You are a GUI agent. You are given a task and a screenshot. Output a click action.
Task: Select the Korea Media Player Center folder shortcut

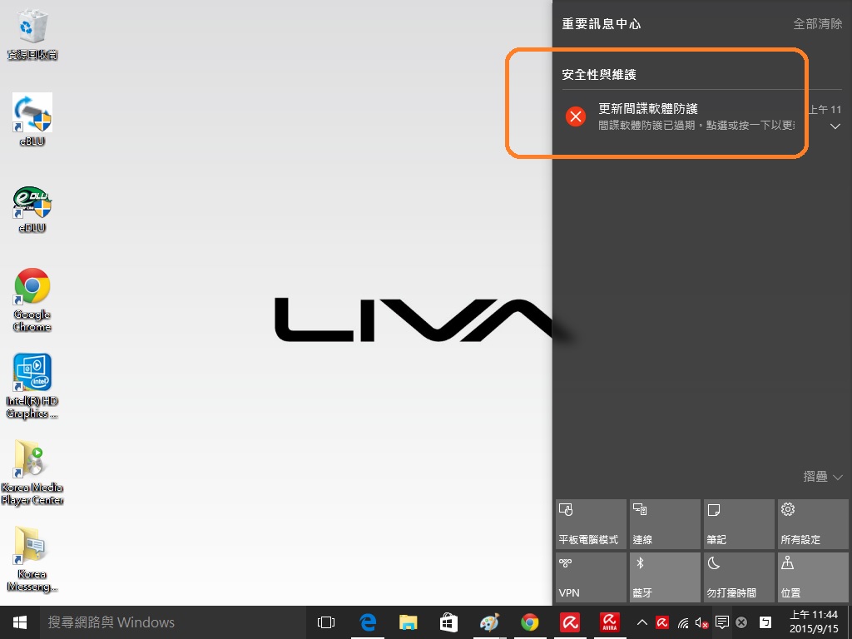32,473
